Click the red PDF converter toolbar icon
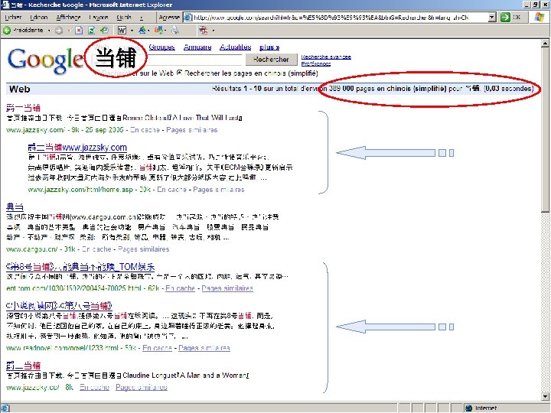This screenshot has height=413, width=551. click(203, 31)
